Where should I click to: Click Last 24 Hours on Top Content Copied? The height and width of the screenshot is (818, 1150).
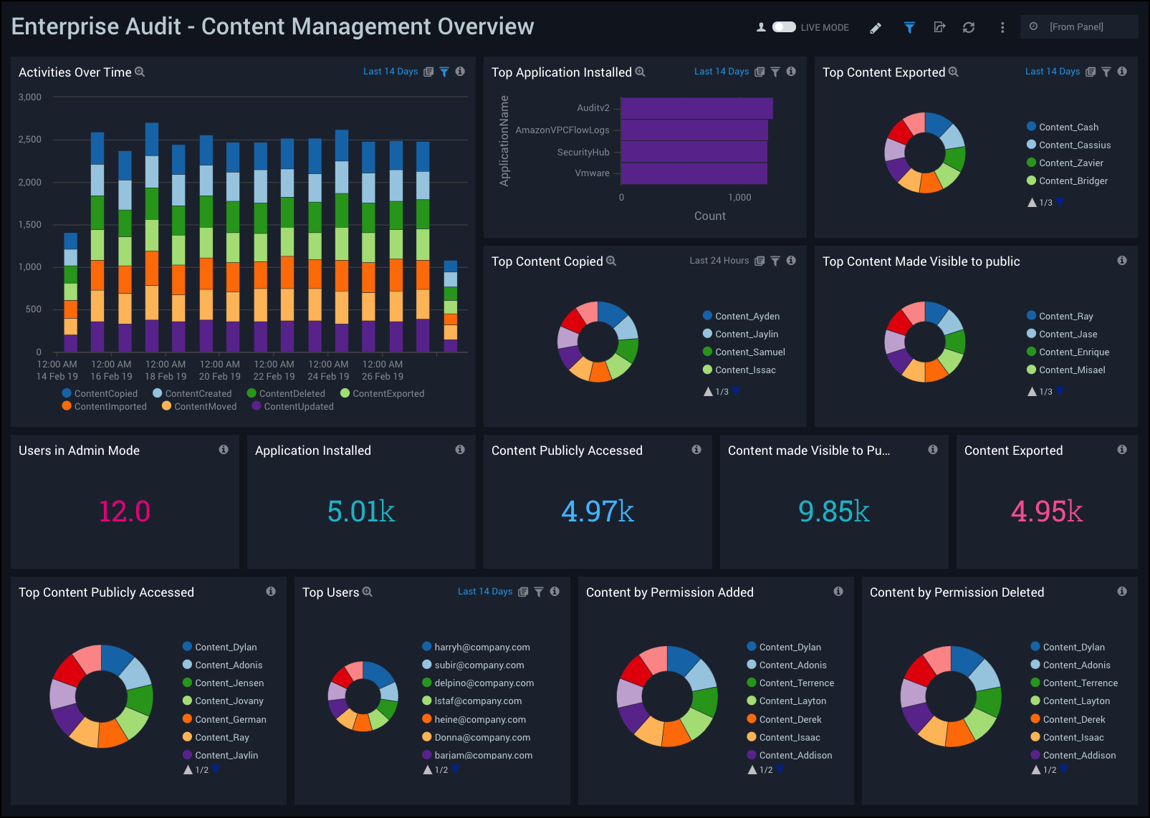pyautogui.click(x=719, y=261)
